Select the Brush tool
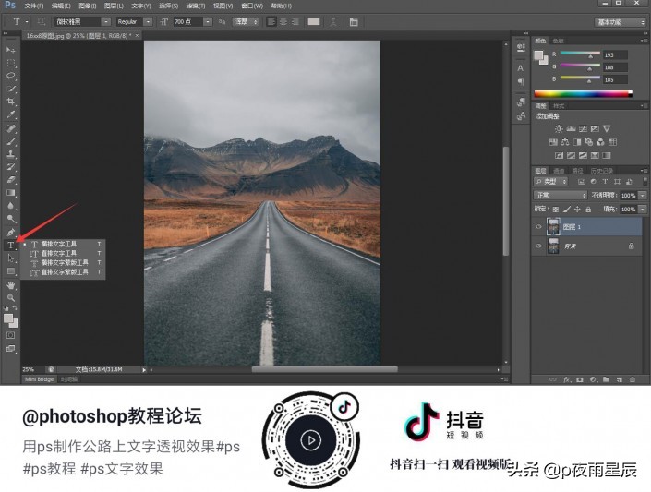 point(11,141)
